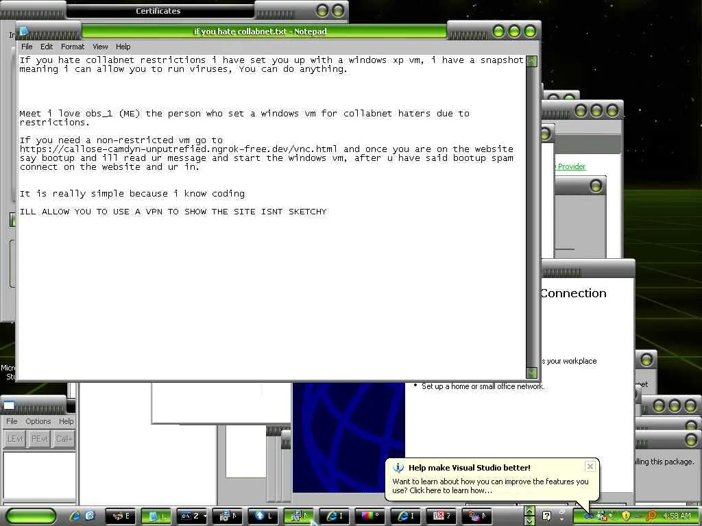Close the Visual Studio balloon notification
The width and height of the screenshot is (702, 526).
pyautogui.click(x=590, y=466)
